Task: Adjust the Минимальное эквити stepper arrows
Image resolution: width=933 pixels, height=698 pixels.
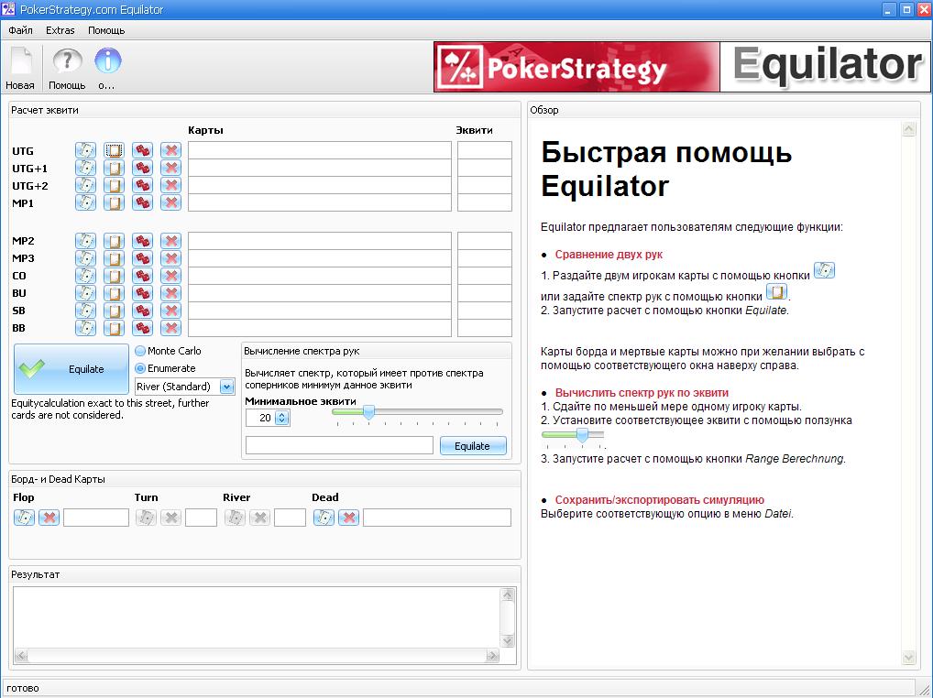Action: [x=282, y=418]
